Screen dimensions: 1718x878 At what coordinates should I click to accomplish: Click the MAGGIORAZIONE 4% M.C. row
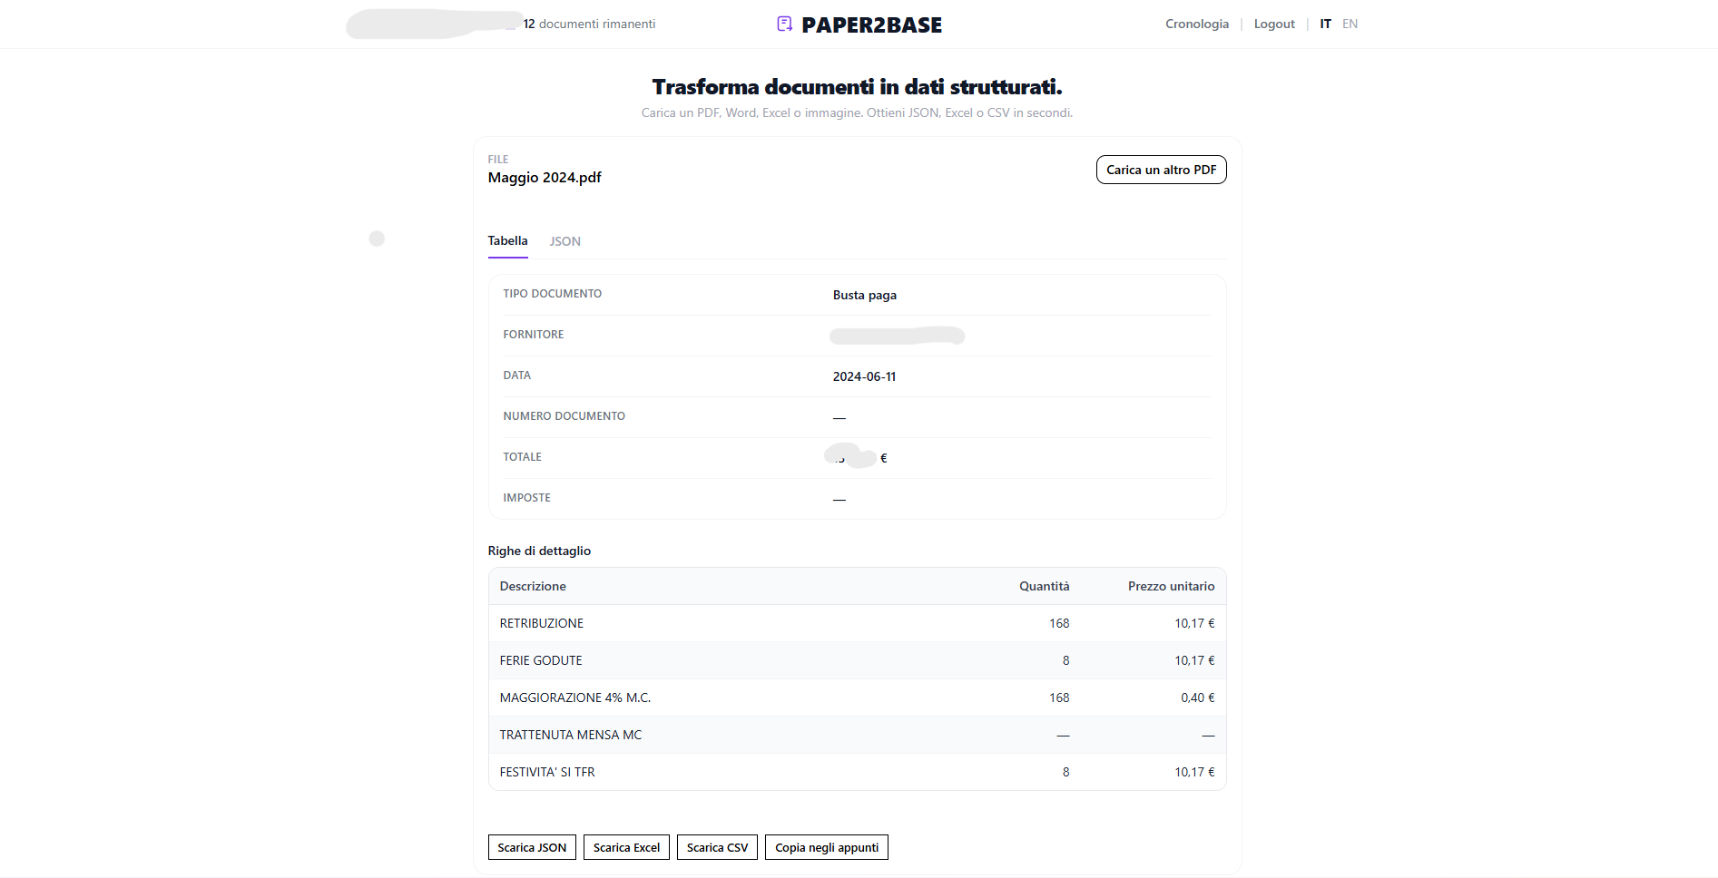858,698
